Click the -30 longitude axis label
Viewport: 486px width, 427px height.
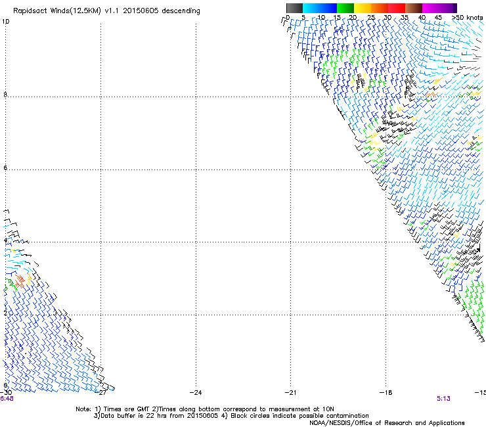click(6, 393)
